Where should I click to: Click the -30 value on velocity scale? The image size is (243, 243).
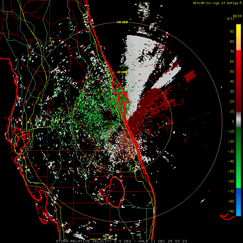(x=231, y=151)
